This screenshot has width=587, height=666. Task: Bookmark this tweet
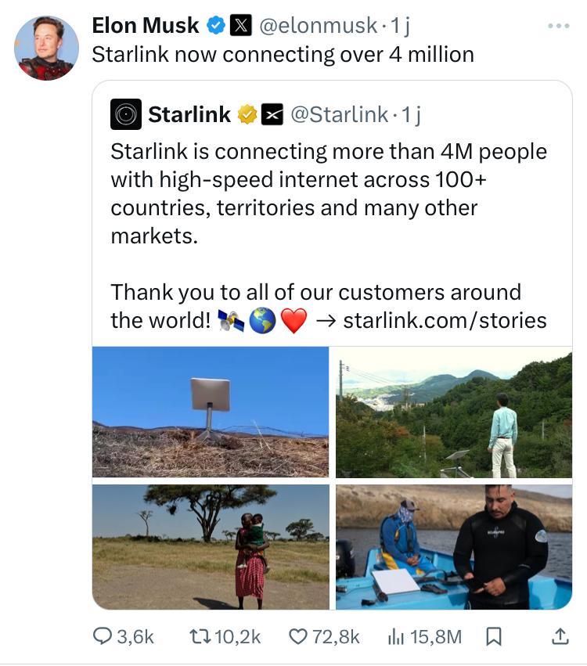click(x=493, y=637)
